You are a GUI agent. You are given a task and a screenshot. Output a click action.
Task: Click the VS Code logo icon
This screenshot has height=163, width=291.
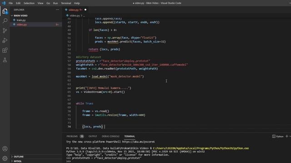click(4, 3)
